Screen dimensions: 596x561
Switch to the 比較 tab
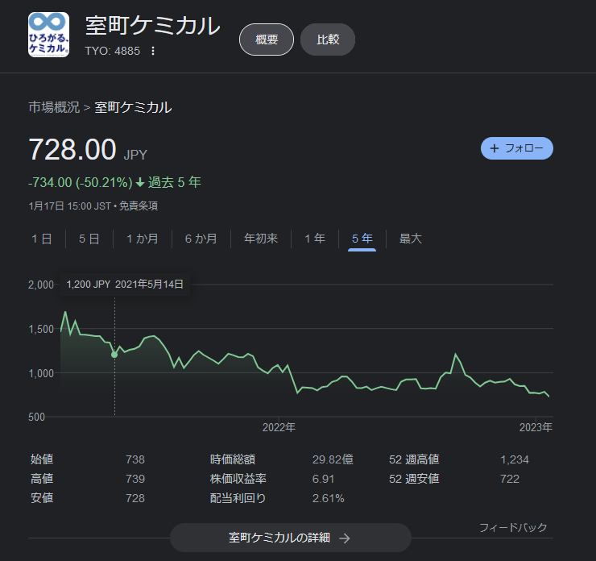coord(328,39)
